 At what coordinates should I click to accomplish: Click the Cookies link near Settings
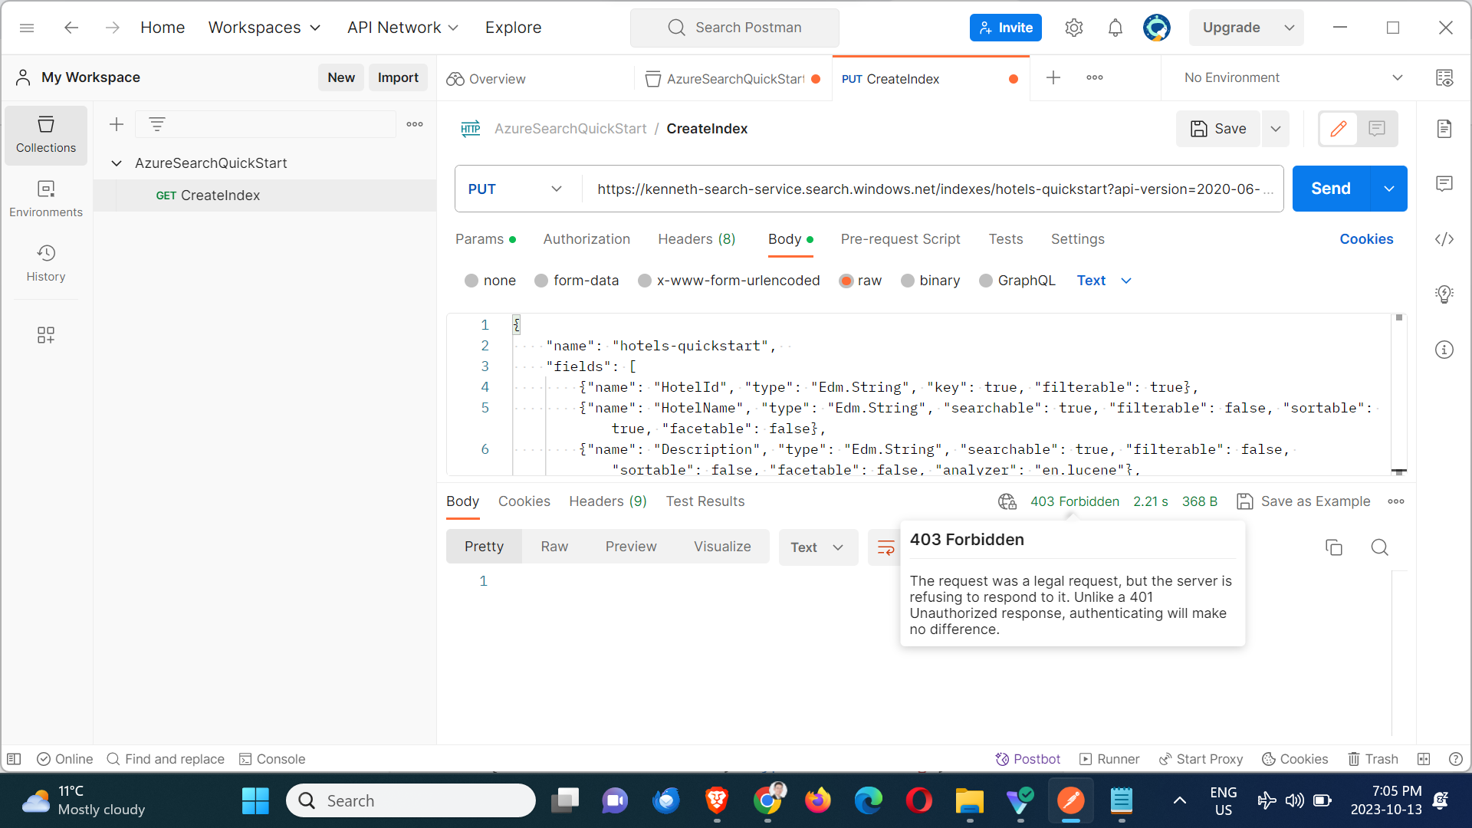pyautogui.click(x=1365, y=239)
